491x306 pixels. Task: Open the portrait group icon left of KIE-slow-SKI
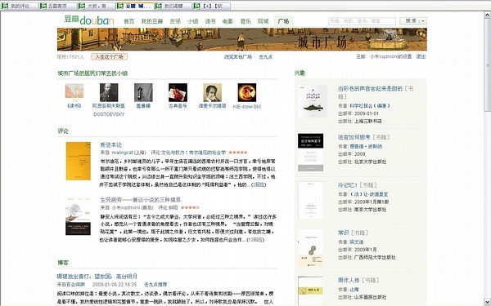click(x=212, y=92)
